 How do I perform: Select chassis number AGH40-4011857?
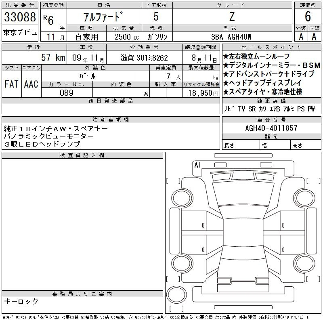[x=271, y=128]
